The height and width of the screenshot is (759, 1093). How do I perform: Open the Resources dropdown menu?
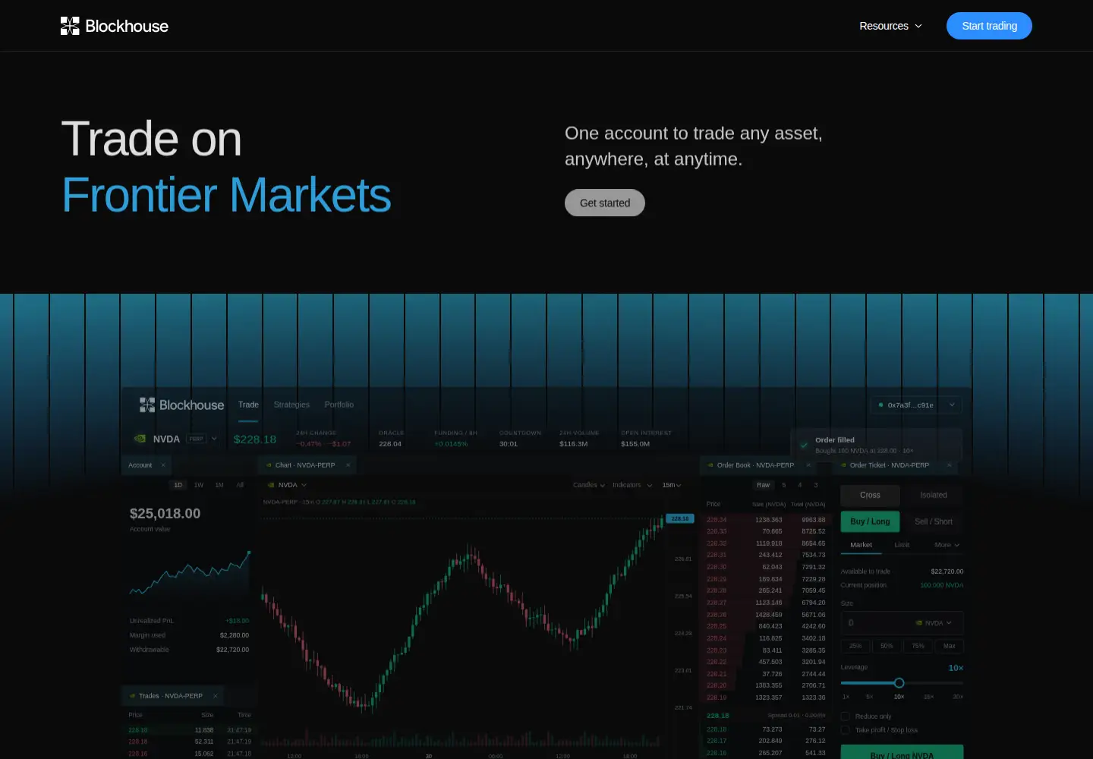coord(890,26)
